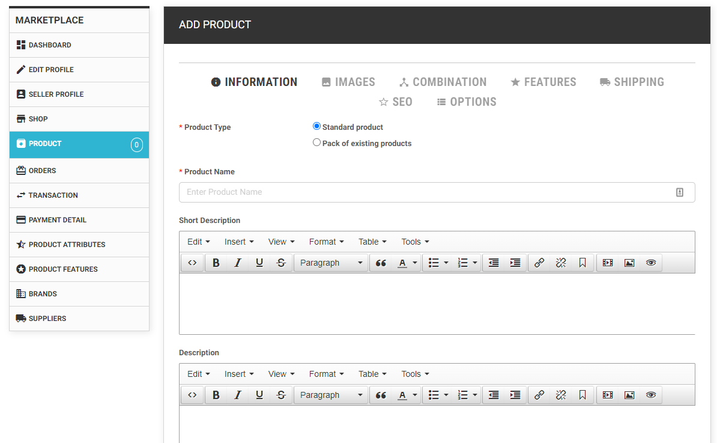
Task: Open Paragraph format dropdown in Description
Action: coord(331,395)
